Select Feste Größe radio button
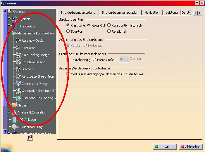The height and width of the screenshot is (152, 205). click(94, 60)
